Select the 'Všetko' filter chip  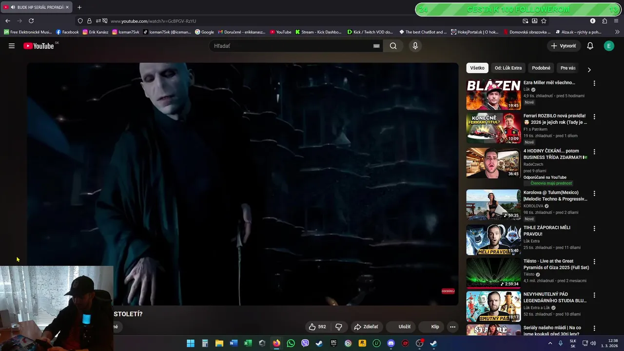[x=477, y=68]
